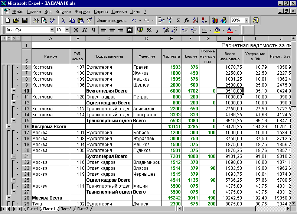The width and height of the screenshot is (297, 214).
Task: Toggle Italic (К) formatting
Action: [x=85, y=30]
